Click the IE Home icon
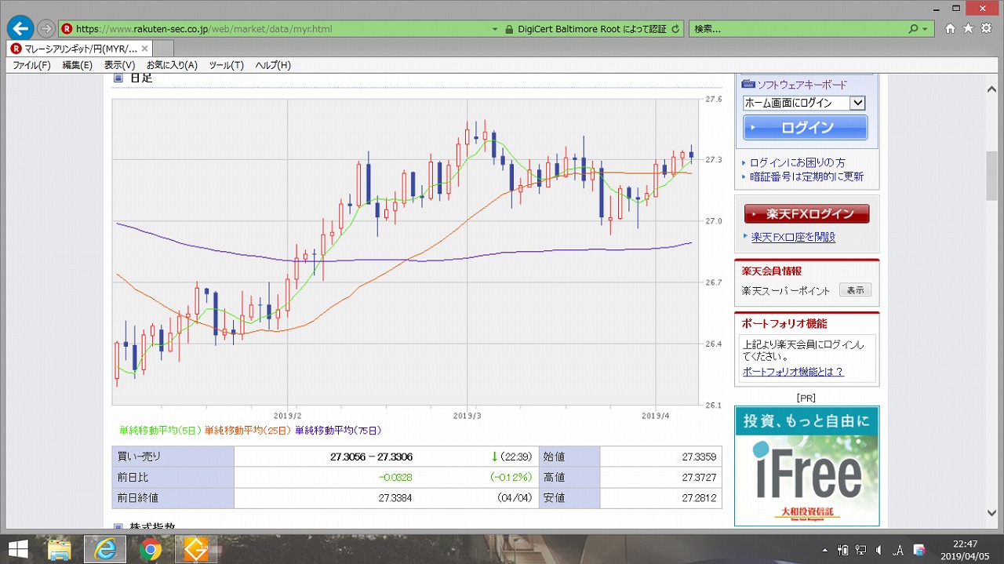 [x=950, y=29]
